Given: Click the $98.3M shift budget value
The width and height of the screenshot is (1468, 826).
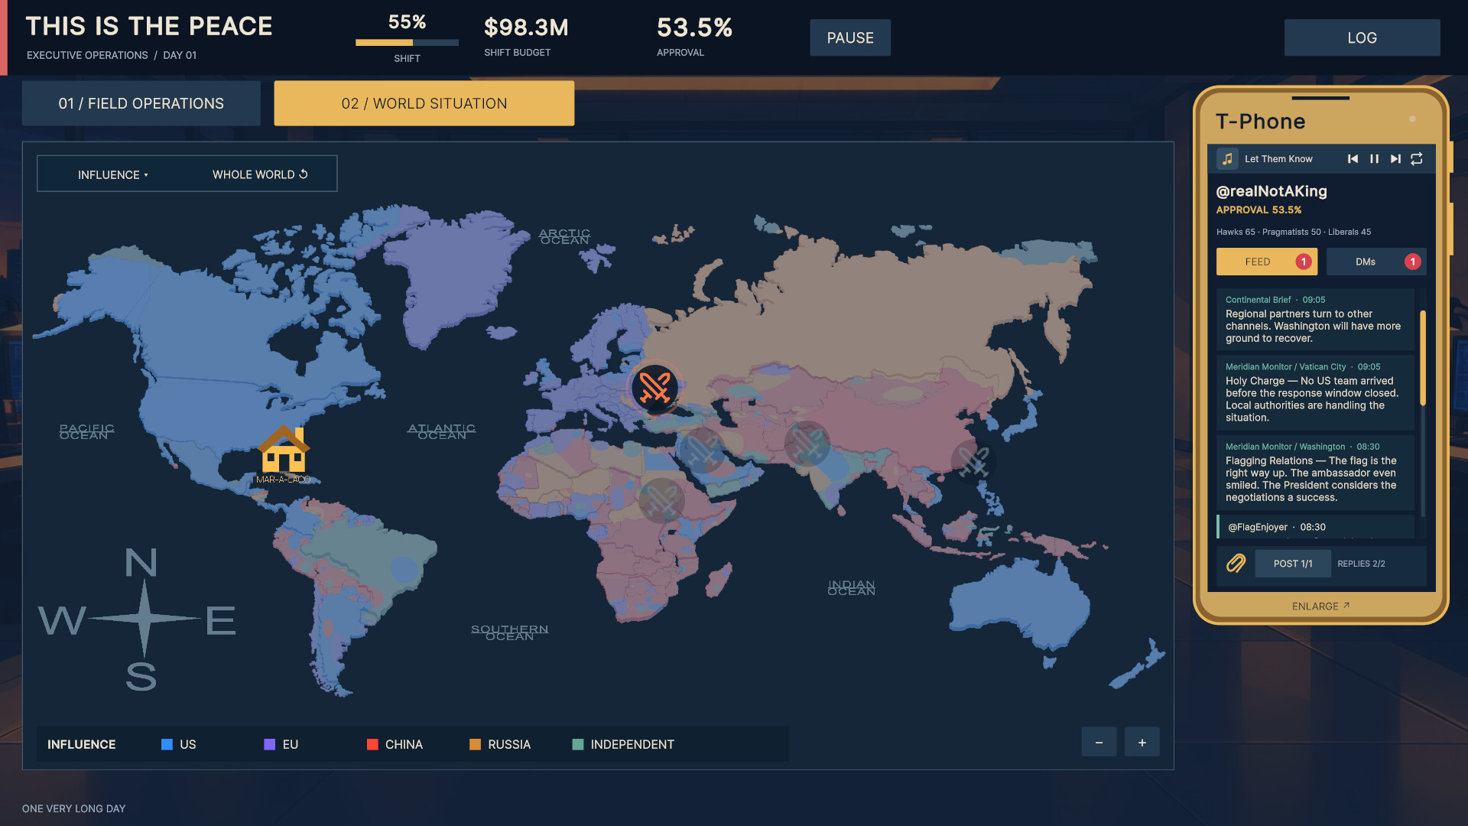Looking at the screenshot, I should point(526,28).
